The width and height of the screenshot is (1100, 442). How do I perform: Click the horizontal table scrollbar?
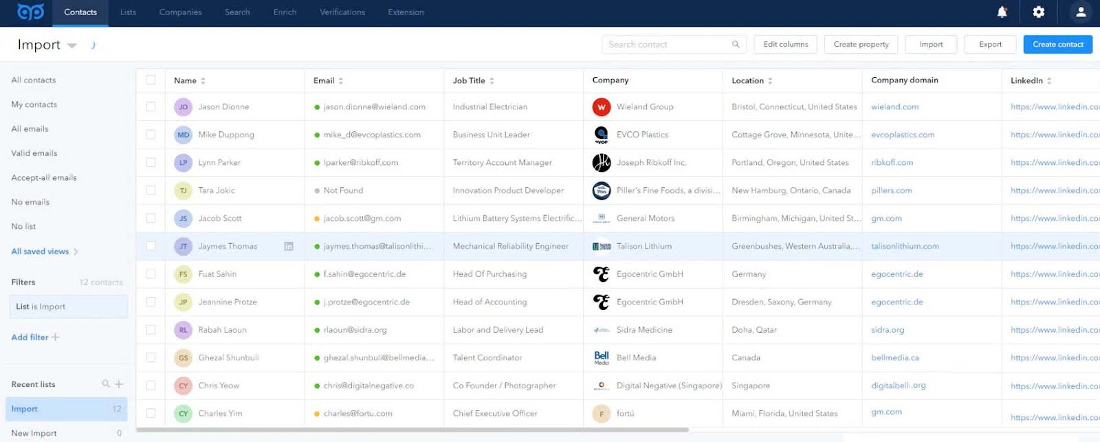(x=412, y=430)
